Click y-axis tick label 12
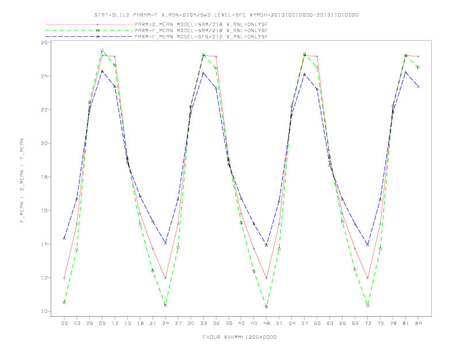Image resolution: width=456 pixels, height=352 pixels. (x=44, y=278)
